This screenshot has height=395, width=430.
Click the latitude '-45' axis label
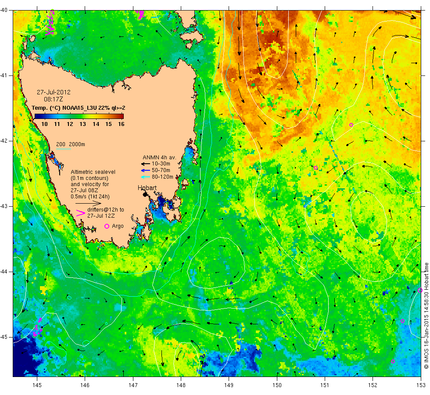point(4,337)
